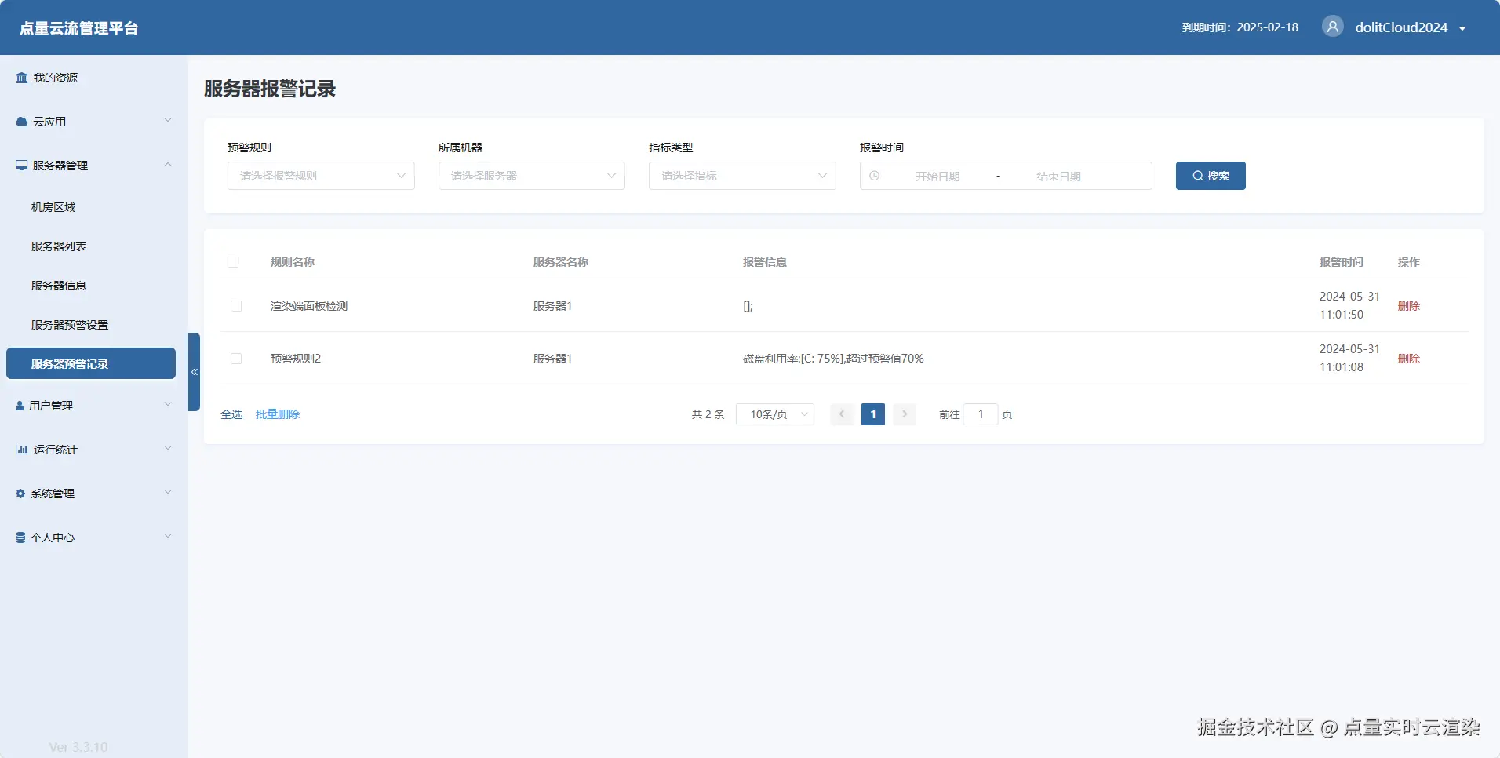Click the 规则名称 column header
Image resolution: width=1500 pixels, height=758 pixels.
click(x=293, y=262)
